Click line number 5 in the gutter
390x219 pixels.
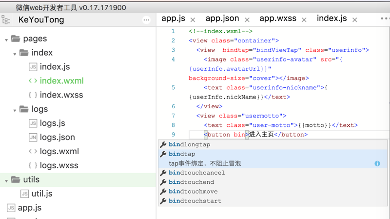point(173,88)
